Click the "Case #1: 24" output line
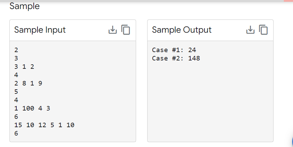 174,50
